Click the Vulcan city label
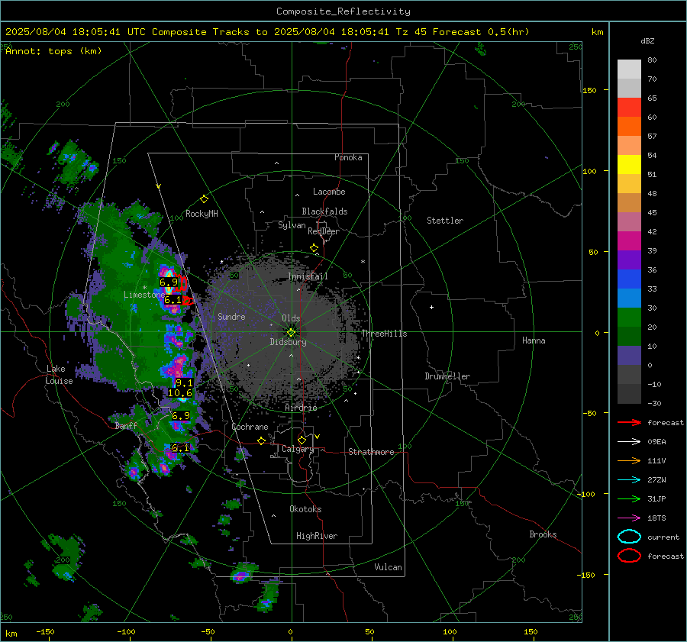The image size is (687, 642). click(389, 567)
